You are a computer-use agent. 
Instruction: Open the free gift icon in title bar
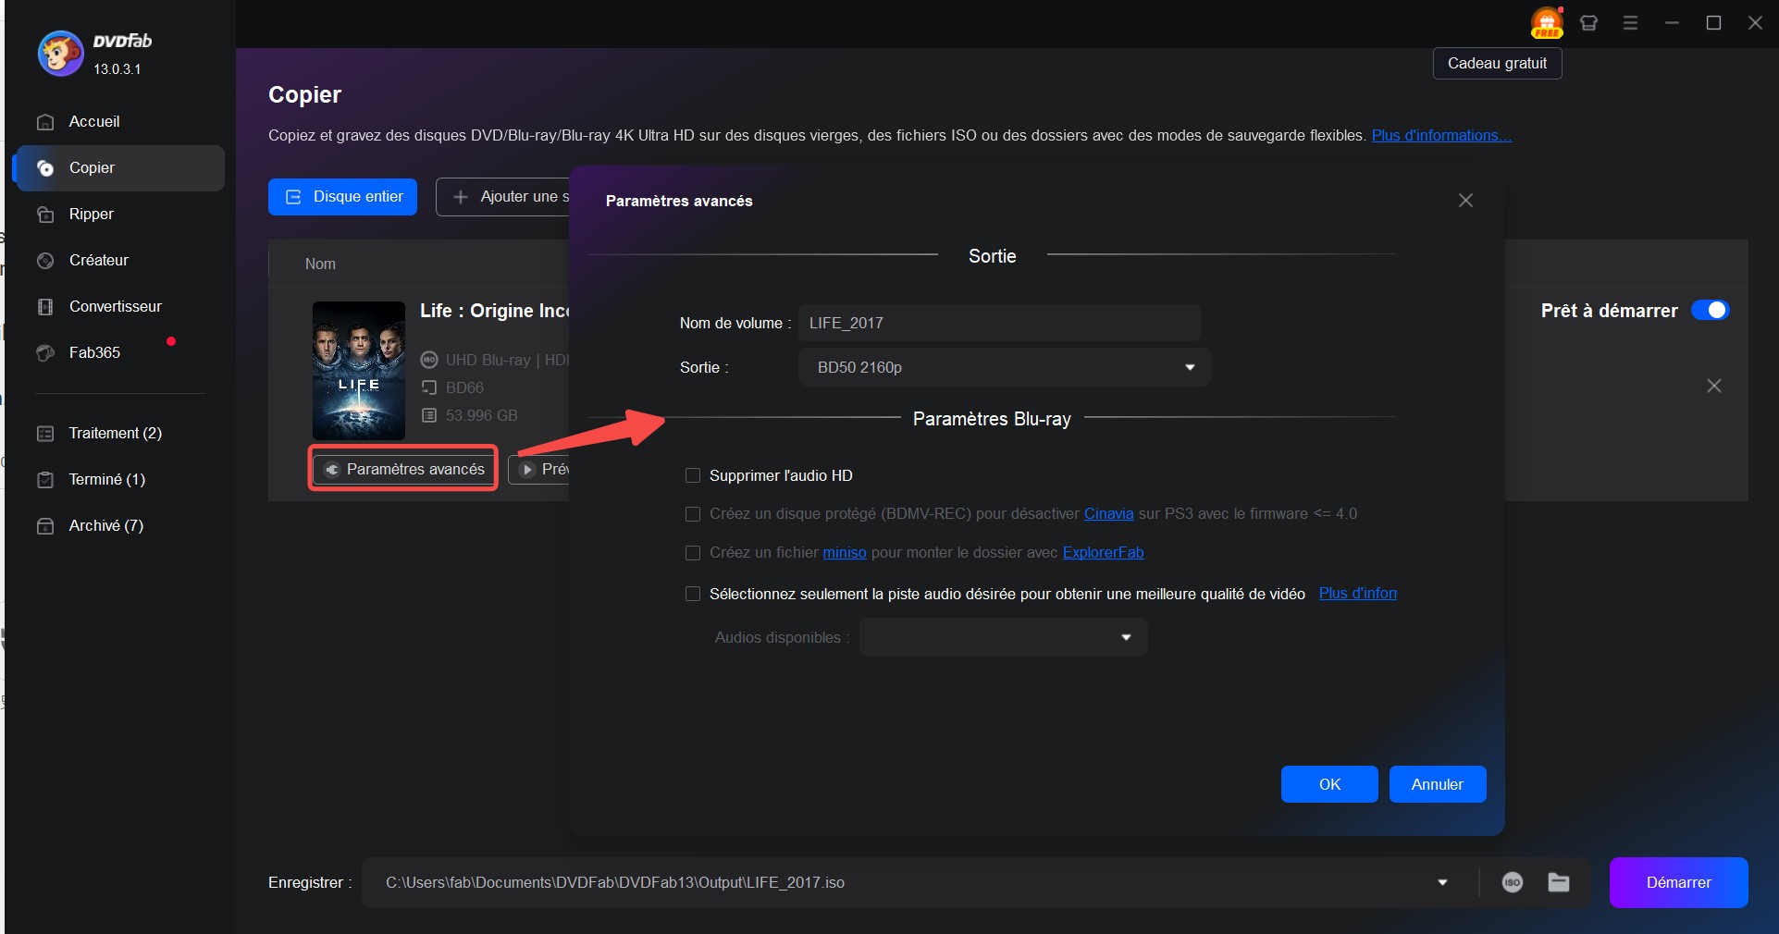pyautogui.click(x=1546, y=23)
